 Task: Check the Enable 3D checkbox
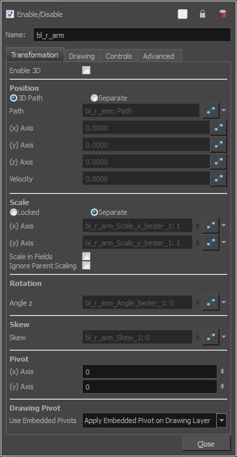click(x=87, y=71)
